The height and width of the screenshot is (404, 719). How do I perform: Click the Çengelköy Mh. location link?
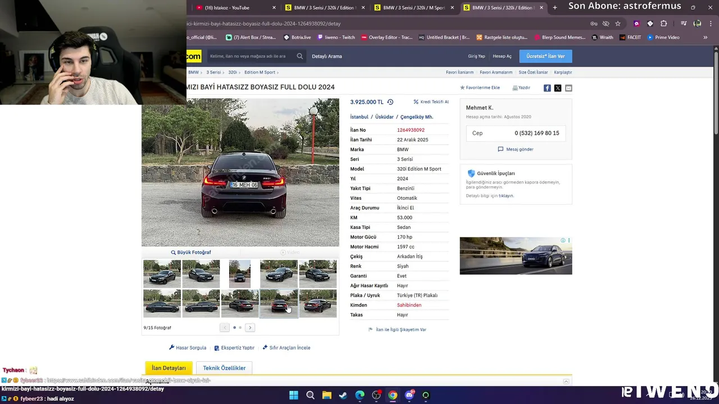click(x=417, y=117)
